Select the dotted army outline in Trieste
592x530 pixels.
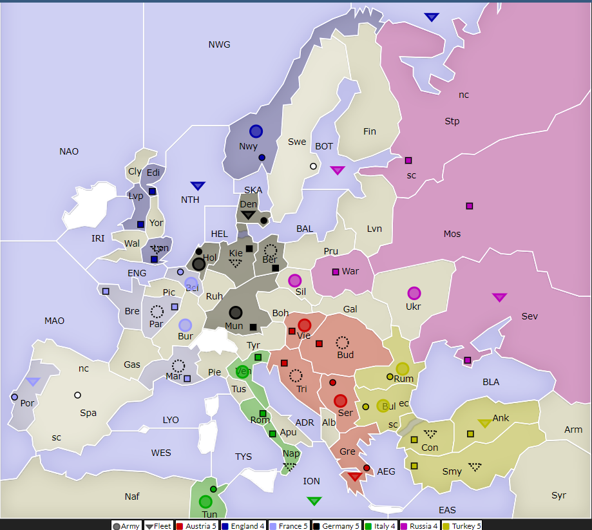click(x=296, y=375)
